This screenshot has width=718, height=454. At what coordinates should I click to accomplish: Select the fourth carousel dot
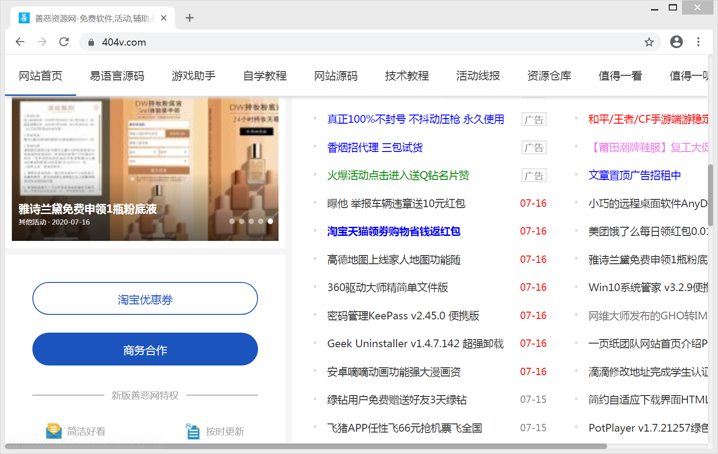(x=261, y=221)
